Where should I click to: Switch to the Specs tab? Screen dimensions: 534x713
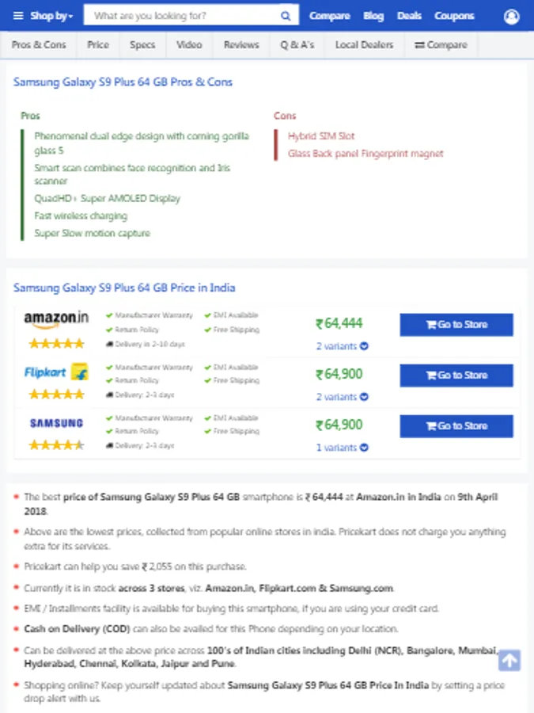click(x=142, y=45)
